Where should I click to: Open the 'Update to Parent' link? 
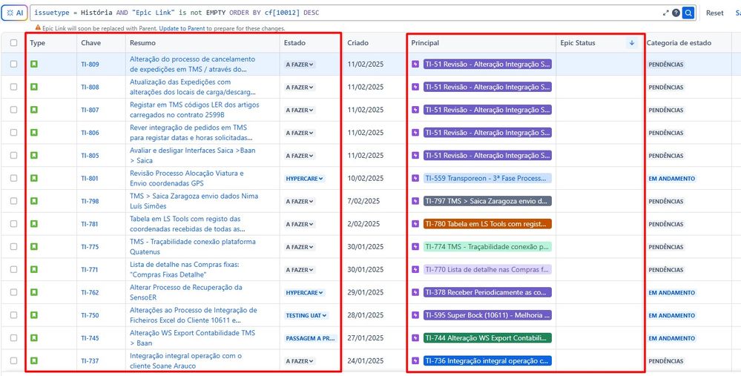pyautogui.click(x=182, y=28)
